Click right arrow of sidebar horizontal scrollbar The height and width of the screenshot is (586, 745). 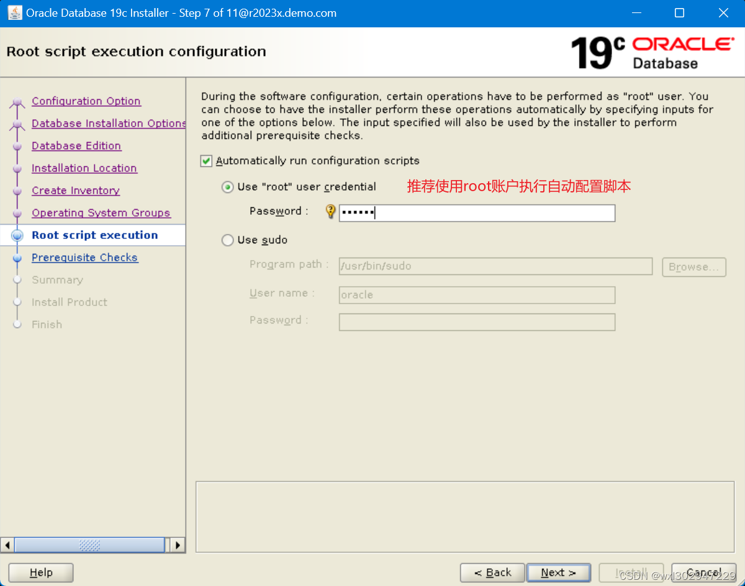pos(178,545)
